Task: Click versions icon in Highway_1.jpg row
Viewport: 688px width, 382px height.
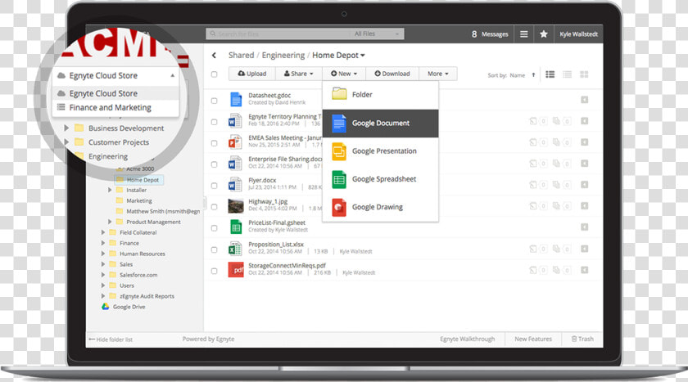Action: (556, 206)
